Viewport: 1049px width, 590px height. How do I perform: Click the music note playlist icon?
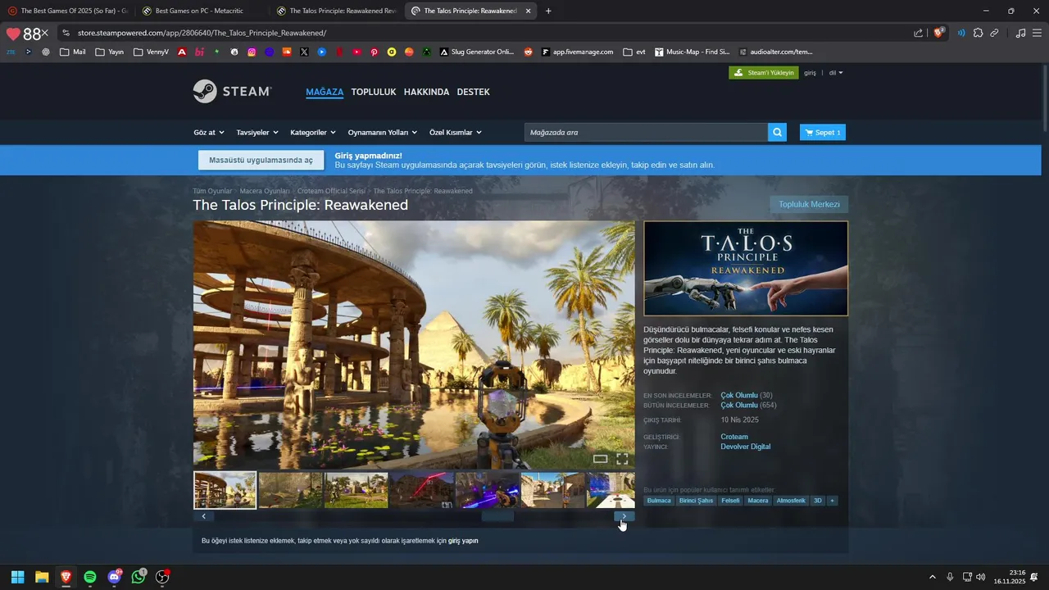point(1020,33)
